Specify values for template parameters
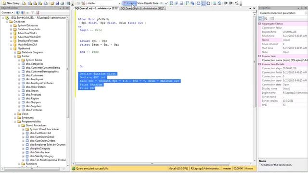 [x=237, y=3]
